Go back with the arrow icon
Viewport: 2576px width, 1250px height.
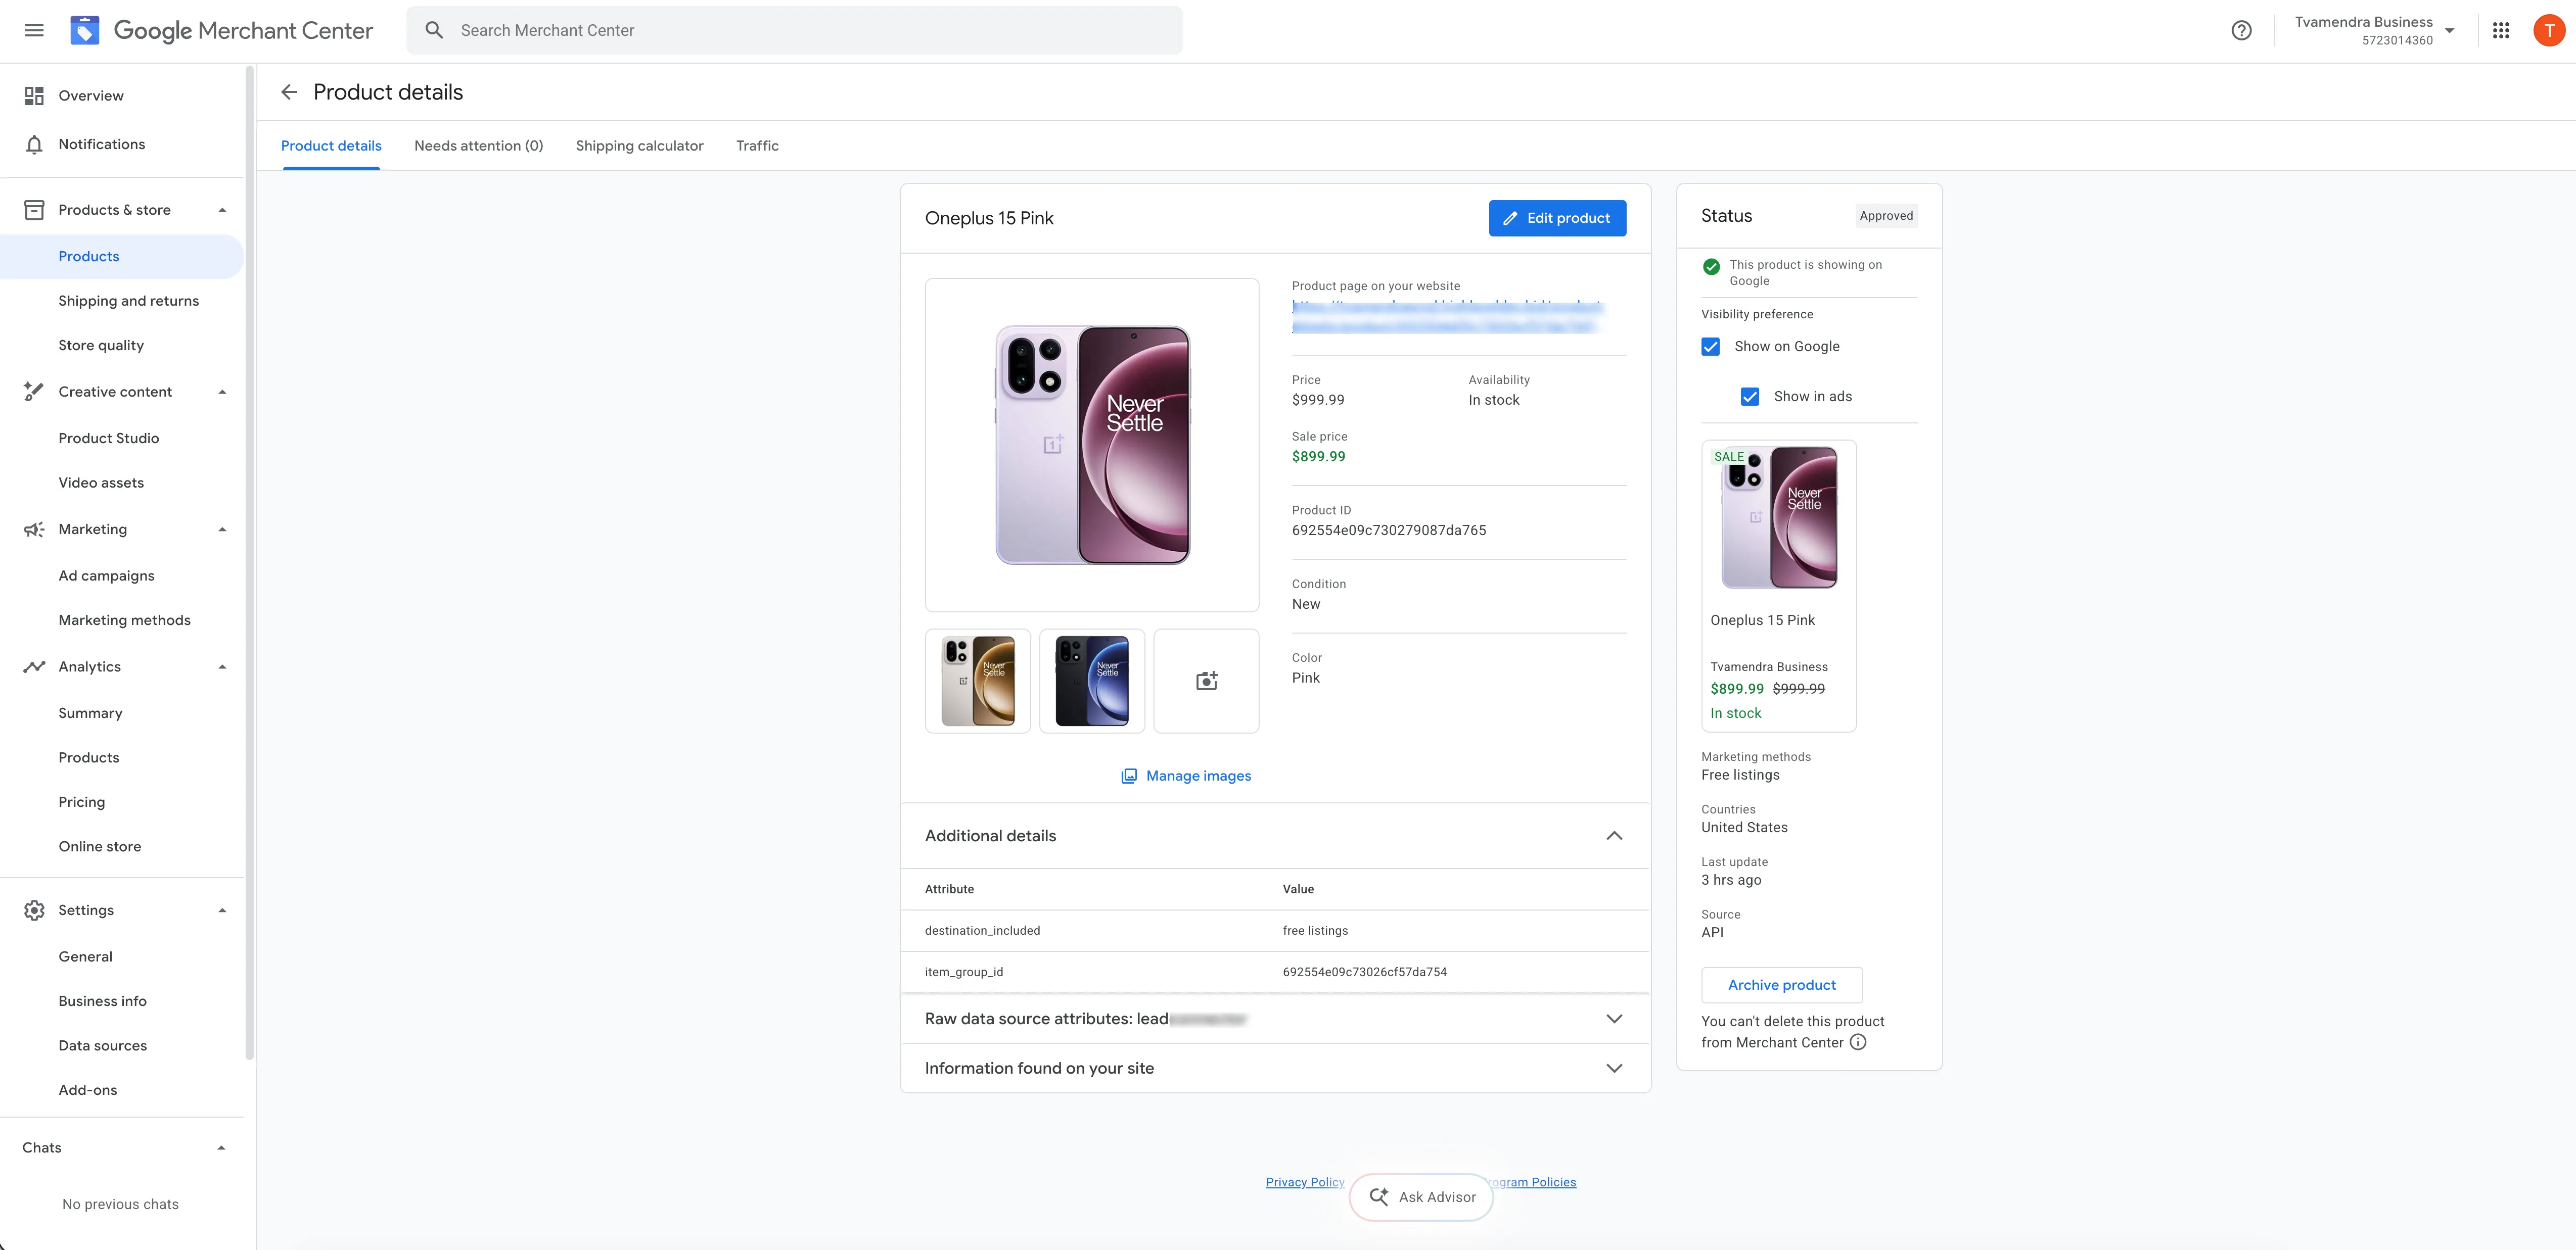pyautogui.click(x=289, y=92)
